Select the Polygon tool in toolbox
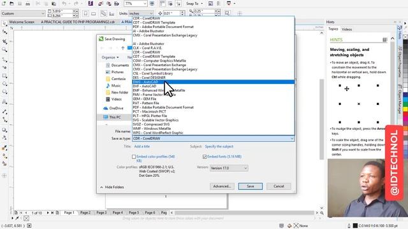The width and height of the screenshot is (408, 229). pyautogui.click(x=4, y=92)
